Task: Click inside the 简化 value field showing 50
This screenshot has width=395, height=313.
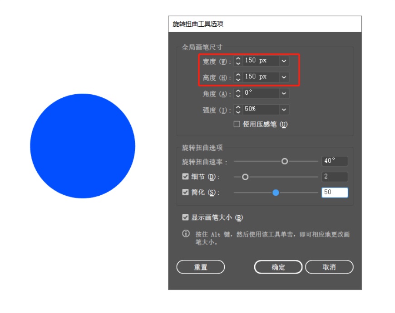Action: click(335, 193)
